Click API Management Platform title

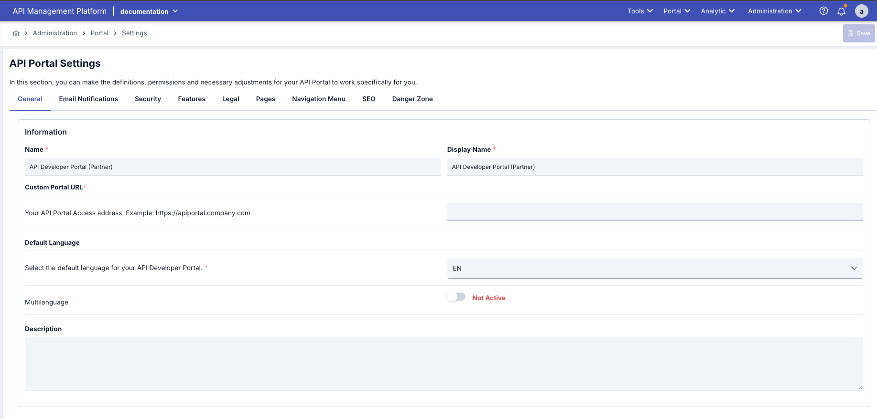pyautogui.click(x=60, y=11)
